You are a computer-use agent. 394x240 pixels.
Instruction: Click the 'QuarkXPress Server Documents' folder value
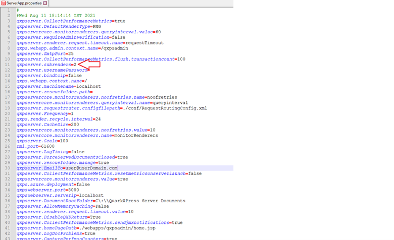[147, 201]
